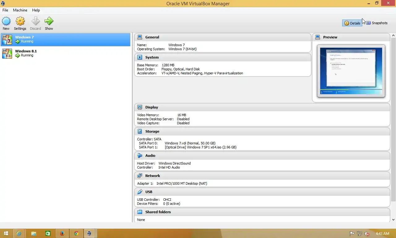Click the Windows 7 preview thumbnail
Screen dimensions: 396x238
(351, 71)
